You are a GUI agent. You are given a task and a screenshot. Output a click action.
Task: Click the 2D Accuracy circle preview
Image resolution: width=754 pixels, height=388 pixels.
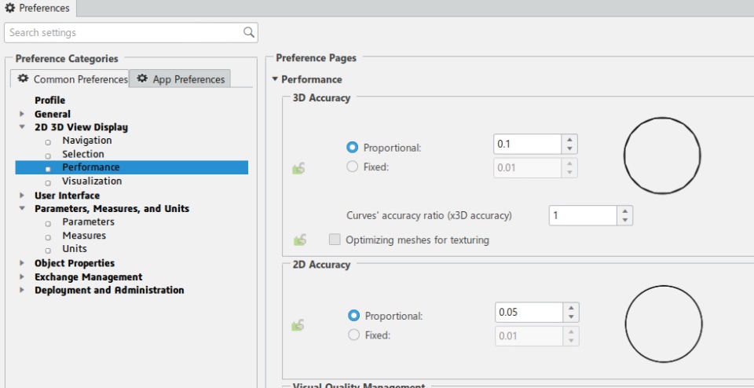click(x=663, y=323)
